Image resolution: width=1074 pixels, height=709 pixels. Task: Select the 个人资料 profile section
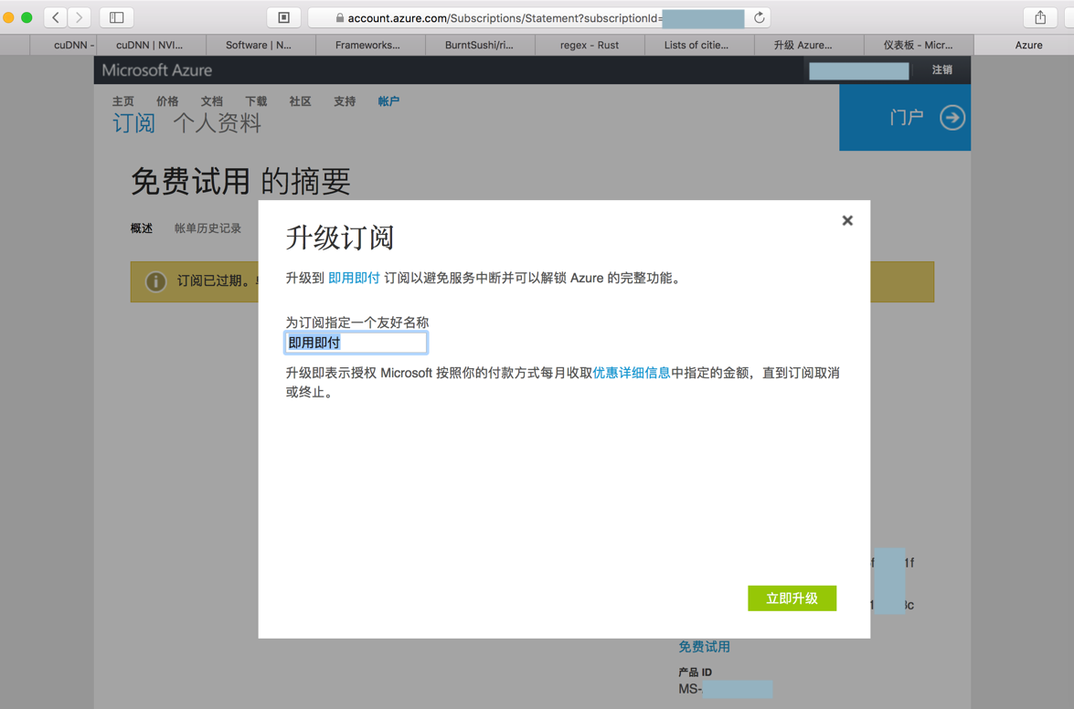(x=218, y=123)
